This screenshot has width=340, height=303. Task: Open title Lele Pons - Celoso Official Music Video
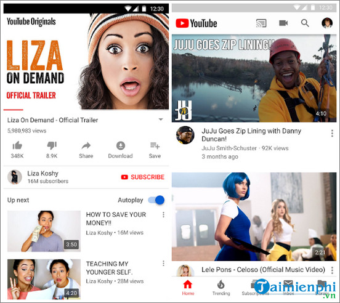point(263,270)
